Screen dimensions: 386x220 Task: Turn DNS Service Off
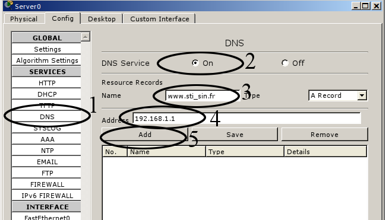click(x=285, y=63)
